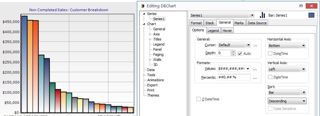Image resolution: width=320 pixels, height=116 pixels.
Task: Maximize the Editing DBChart dialog
Action: pyautogui.click(x=301, y=6)
